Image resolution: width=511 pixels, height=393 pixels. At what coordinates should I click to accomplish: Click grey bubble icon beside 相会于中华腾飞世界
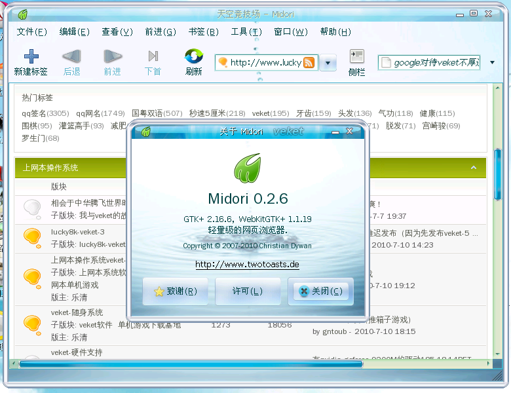pyautogui.click(x=32, y=210)
